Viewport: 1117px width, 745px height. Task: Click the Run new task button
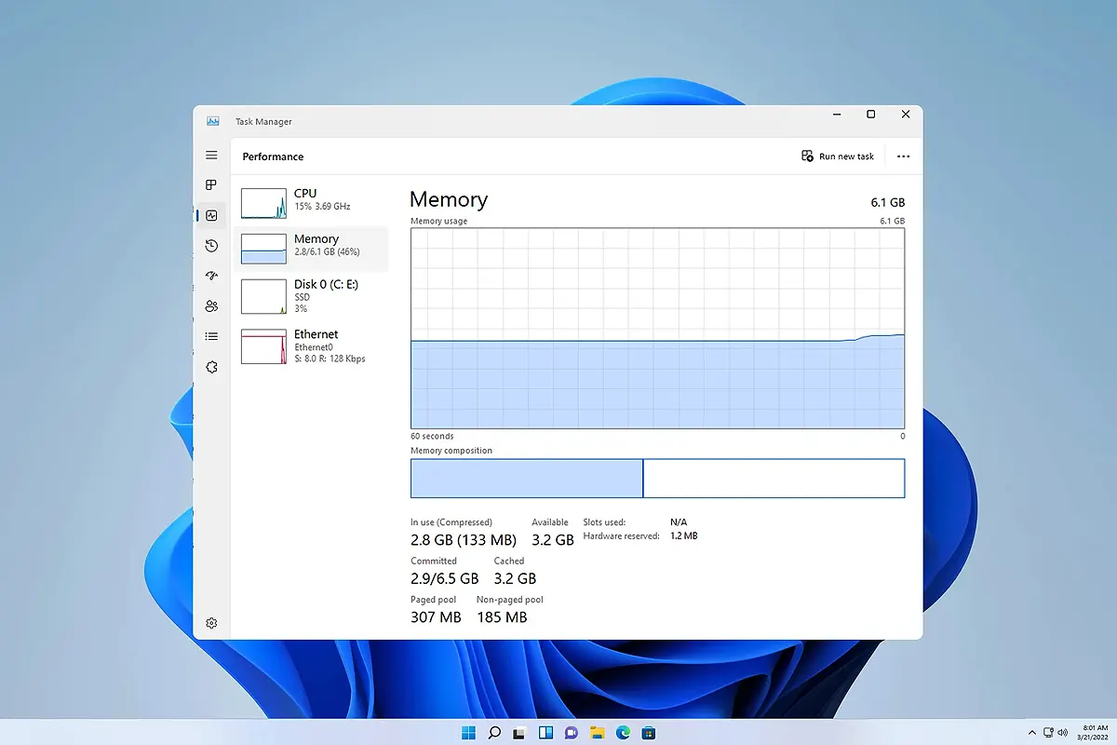pyautogui.click(x=838, y=156)
